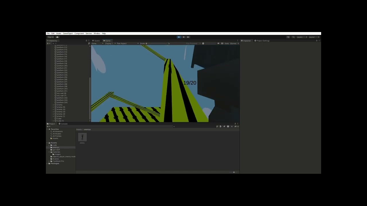The height and width of the screenshot is (206, 367).
Task: Pause the game with Pause button
Action: (183, 37)
